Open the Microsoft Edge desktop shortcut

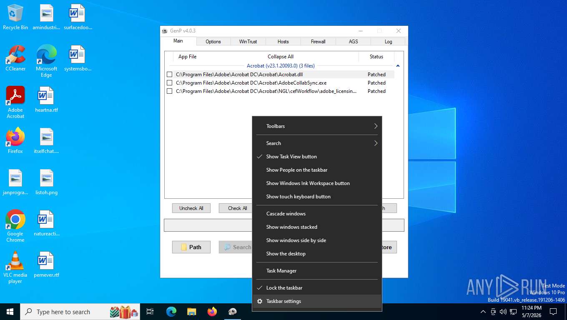pyautogui.click(x=46, y=61)
